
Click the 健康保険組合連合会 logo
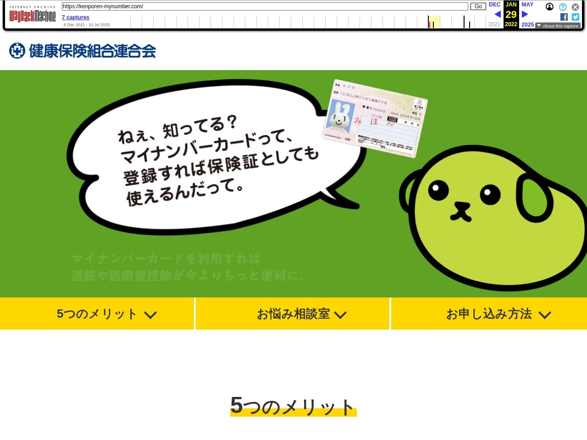pos(83,51)
